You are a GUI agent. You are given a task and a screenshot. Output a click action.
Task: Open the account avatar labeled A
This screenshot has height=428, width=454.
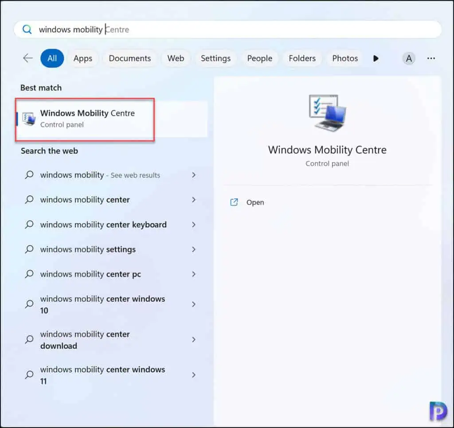[x=409, y=58]
